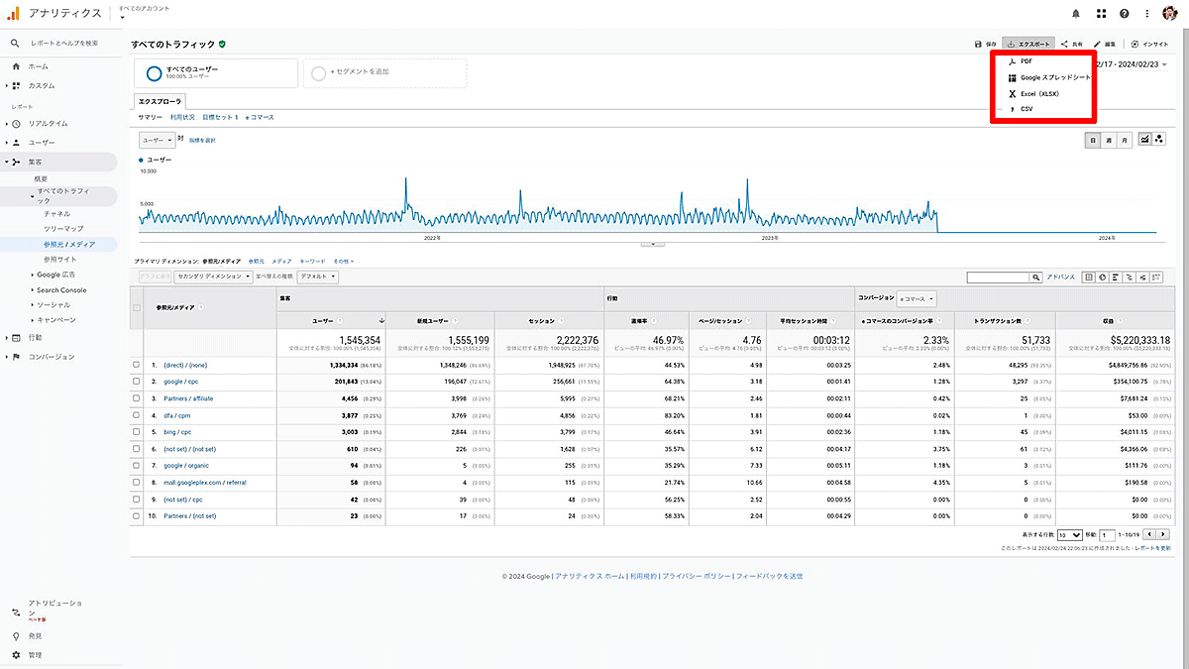Click the アドバンス advanced filter link
Screen dimensions: 1189x669
click(x=1060, y=278)
